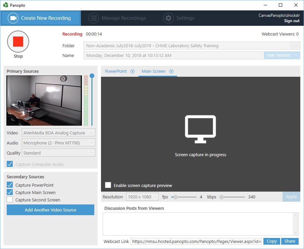Click the CanvasPanopto\drockstr username
The width and height of the screenshot is (304, 249).
pos(279,15)
